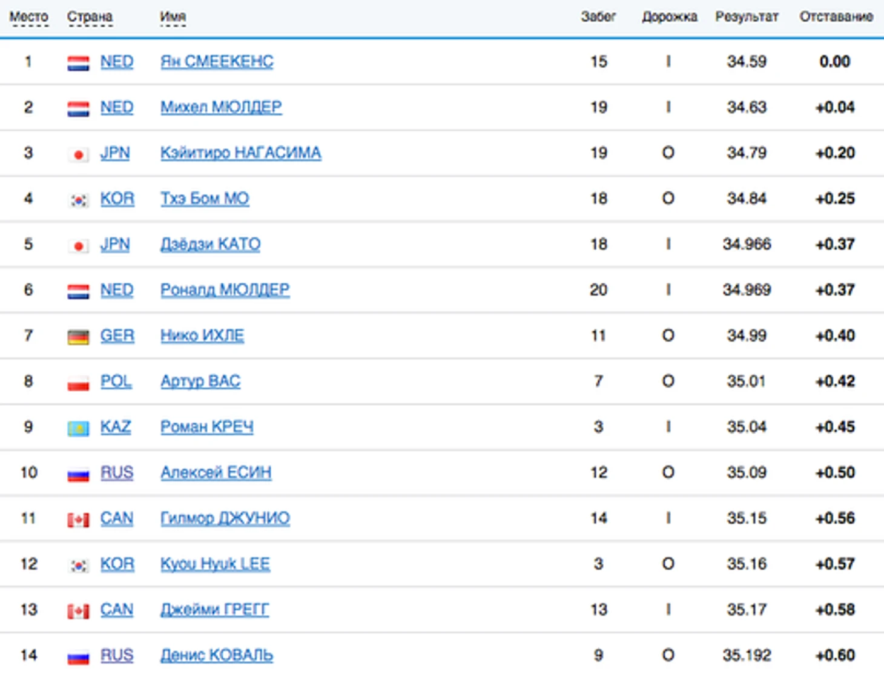
Task: Click the POL country code link
Action: click(116, 381)
